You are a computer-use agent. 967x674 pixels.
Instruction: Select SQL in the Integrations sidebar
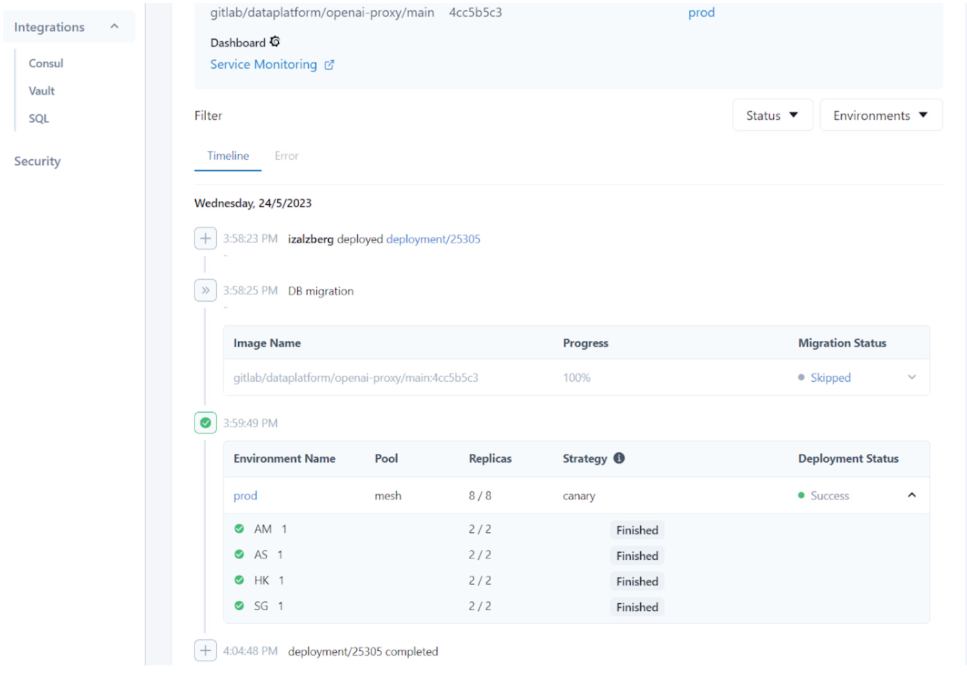[38, 118]
